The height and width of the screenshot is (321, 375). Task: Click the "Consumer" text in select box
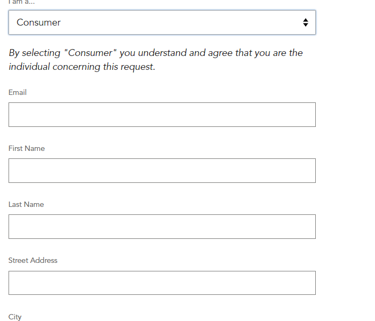click(x=38, y=22)
